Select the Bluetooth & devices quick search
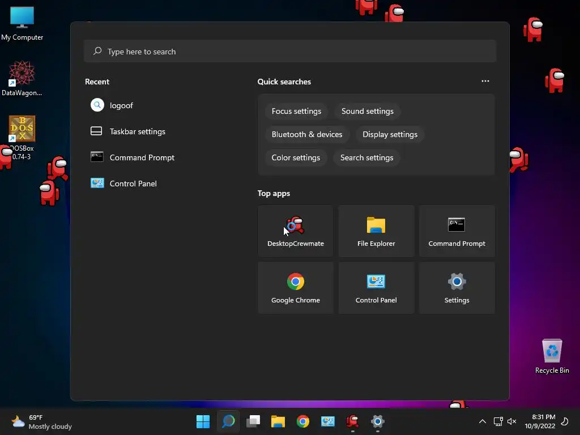 306,135
